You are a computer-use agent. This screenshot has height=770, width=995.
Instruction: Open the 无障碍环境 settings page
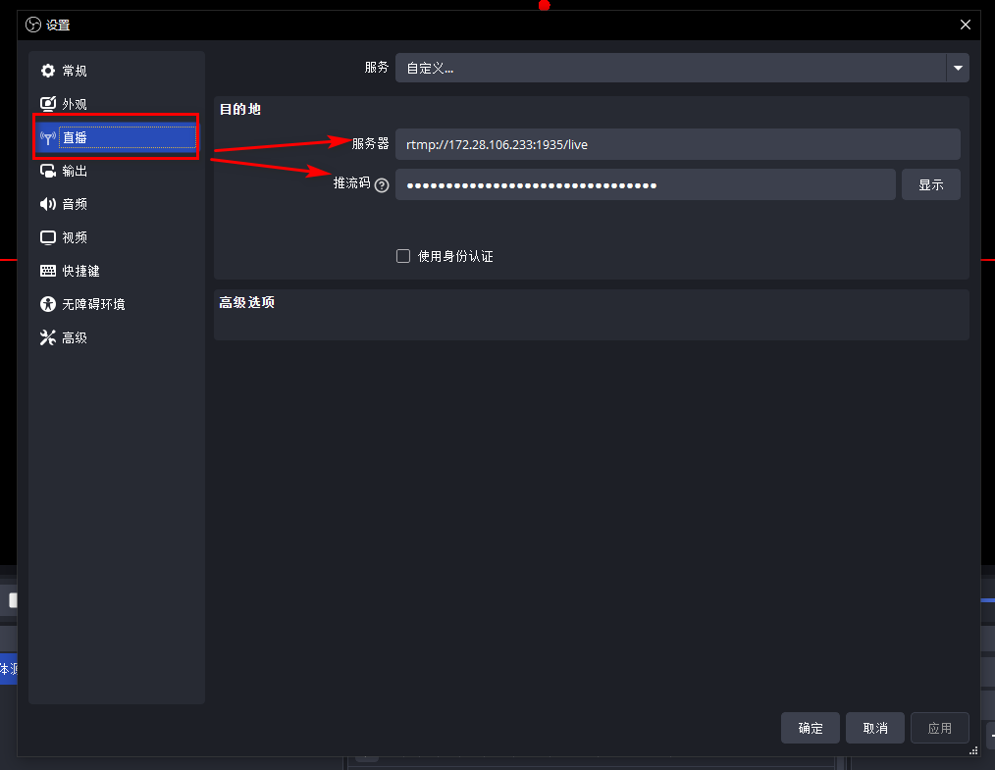coord(116,304)
